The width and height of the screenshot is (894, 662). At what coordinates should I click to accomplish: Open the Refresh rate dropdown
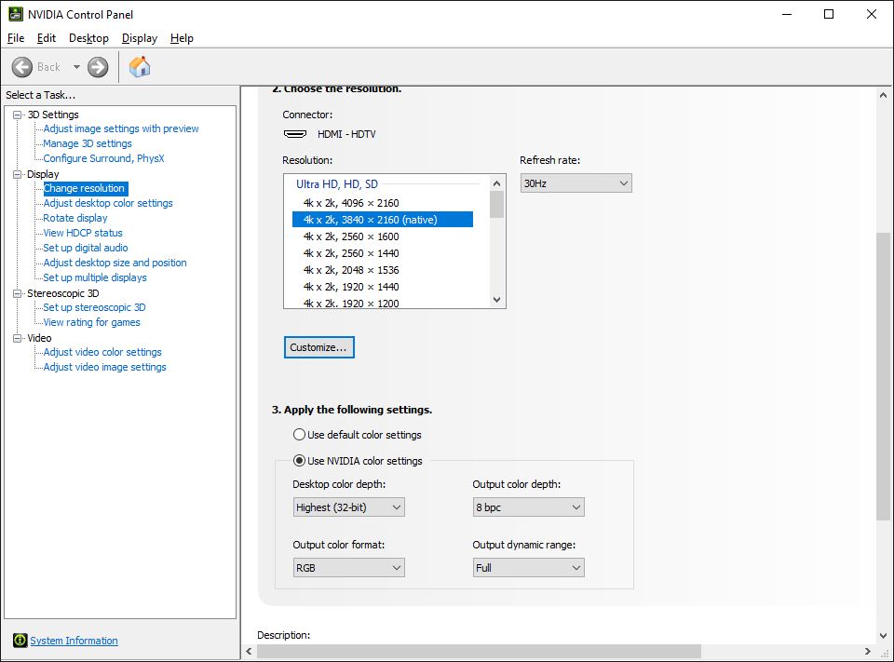(x=576, y=183)
